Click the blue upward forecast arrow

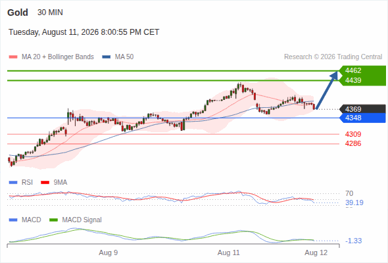tap(327, 90)
